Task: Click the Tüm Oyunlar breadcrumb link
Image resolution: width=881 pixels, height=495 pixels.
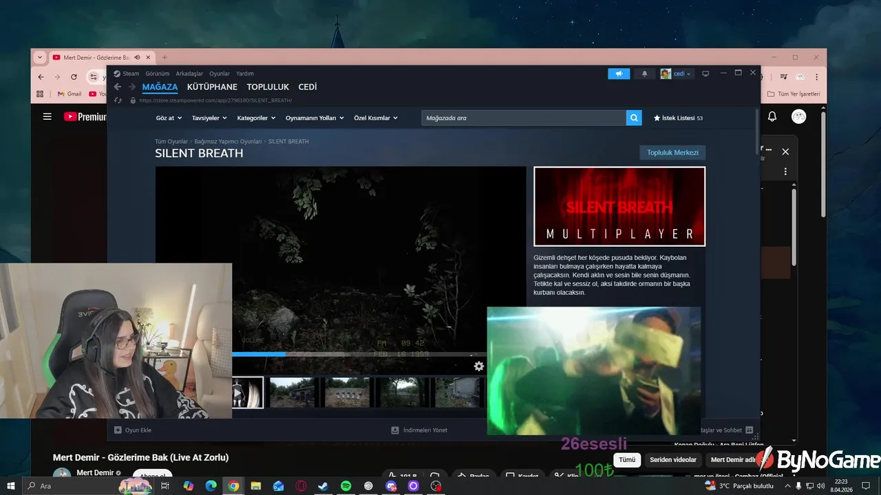Action: pyautogui.click(x=171, y=142)
